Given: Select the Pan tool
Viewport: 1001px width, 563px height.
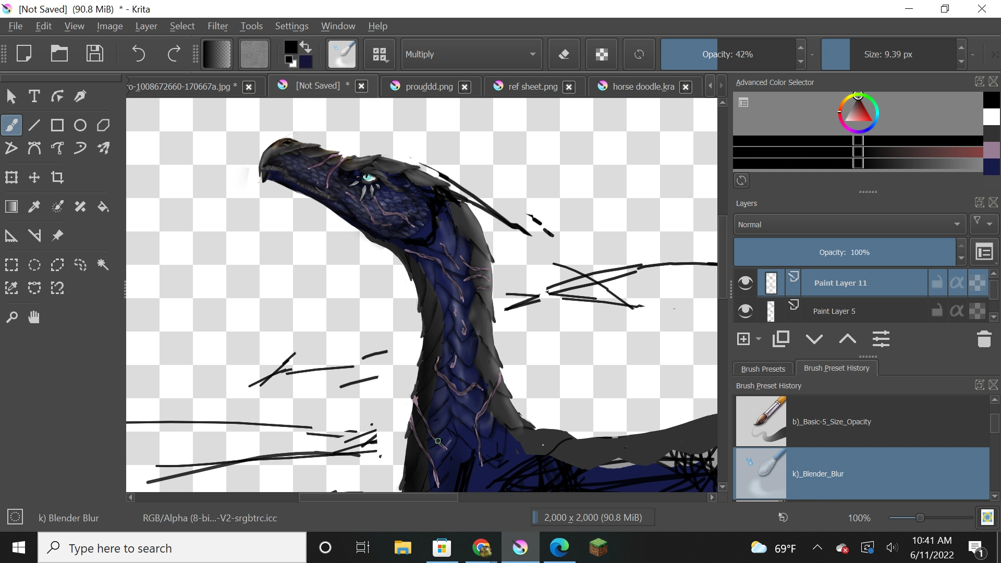Looking at the screenshot, I should pyautogui.click(x=33, y=317).
